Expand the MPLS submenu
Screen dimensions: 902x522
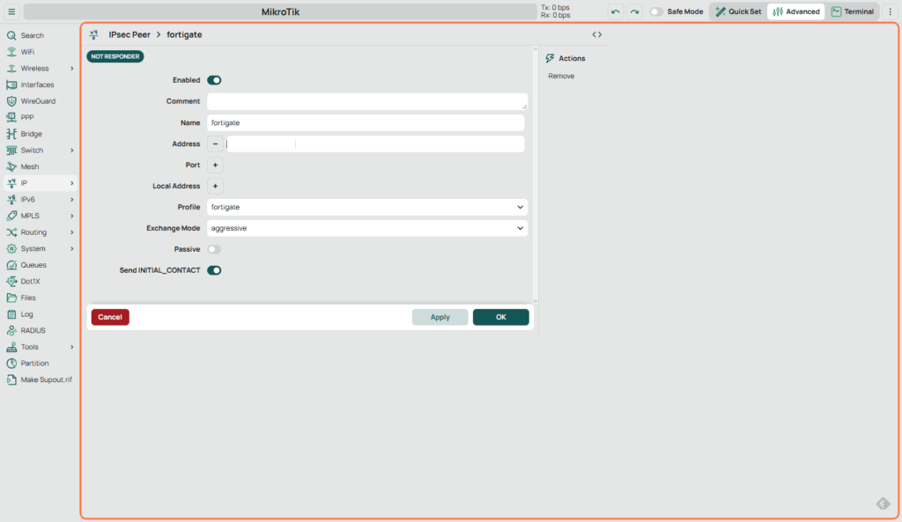(72, 217)
